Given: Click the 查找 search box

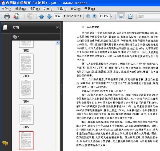Looking at the screenshot, I should point(148,17).
